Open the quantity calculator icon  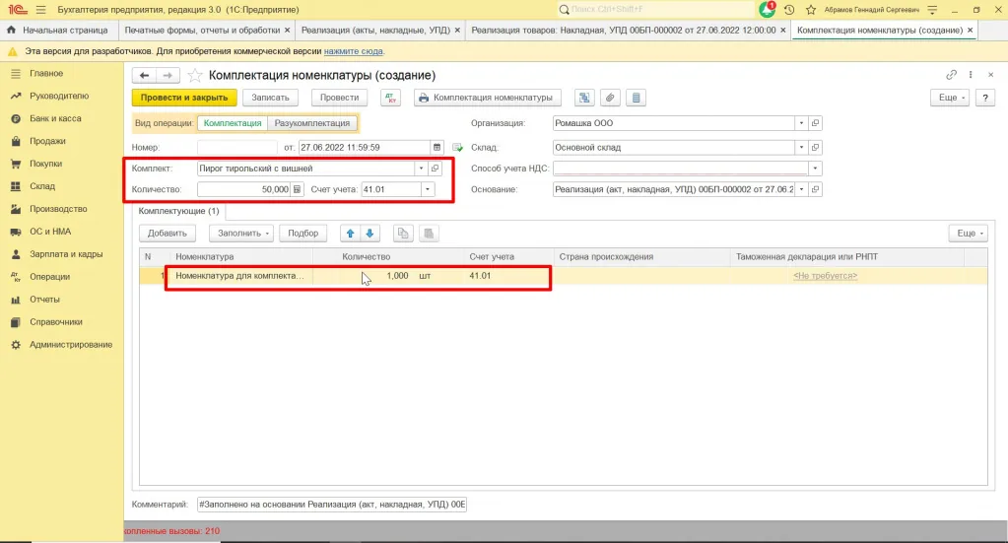(297, 189)
